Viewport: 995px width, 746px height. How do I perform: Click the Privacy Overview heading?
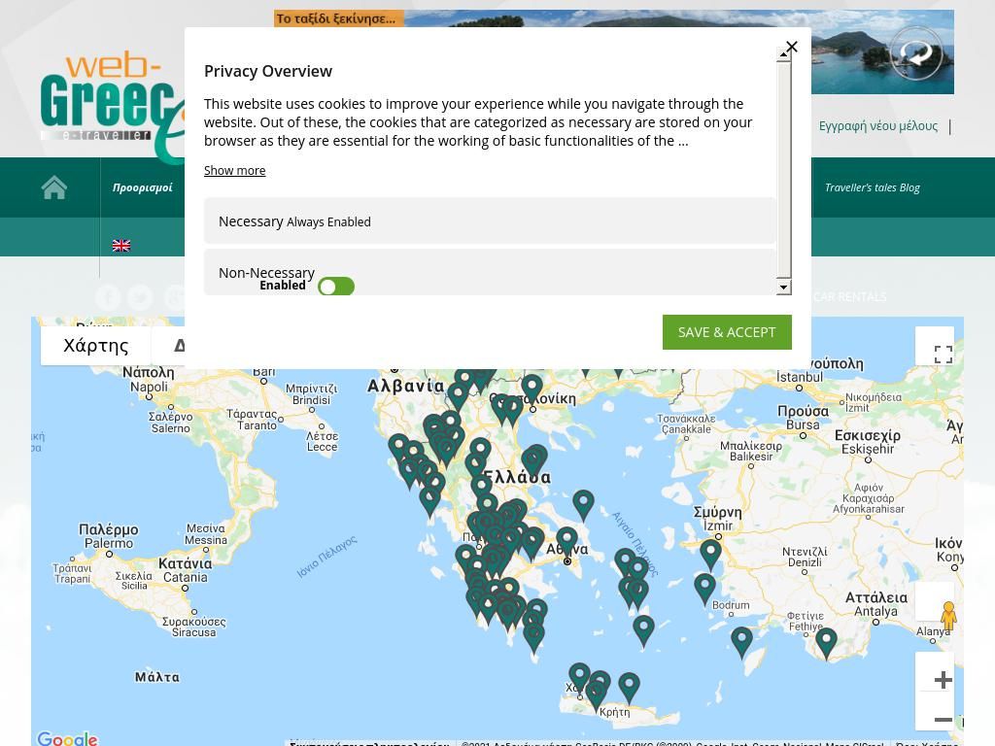(268, 71)
